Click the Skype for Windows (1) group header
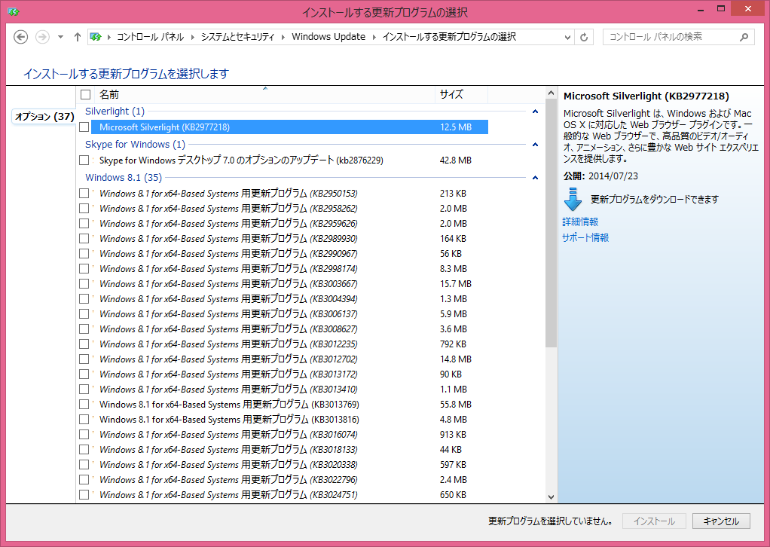Screen dimensions: 770x547 click(135, 145)
